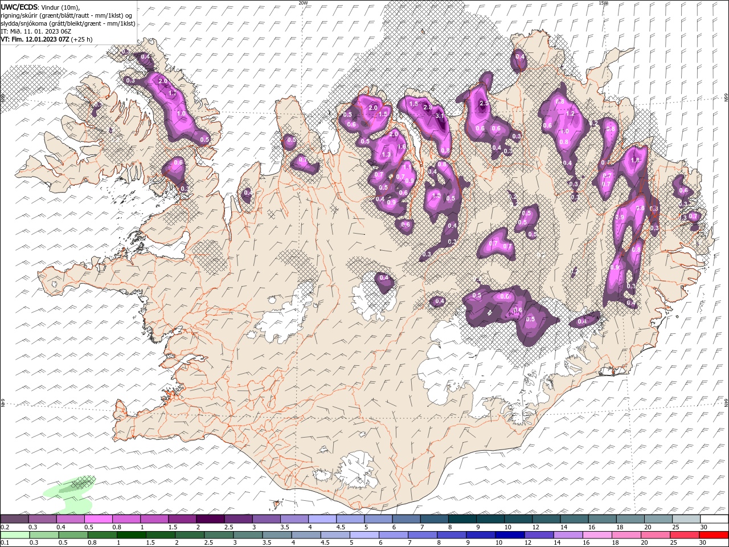Image resolution: width=729 pixels, height=547 pixels.
Task: Select the "(+25 h)" forecast offset text
Action: pyautogui.click(x=82, y=39)
